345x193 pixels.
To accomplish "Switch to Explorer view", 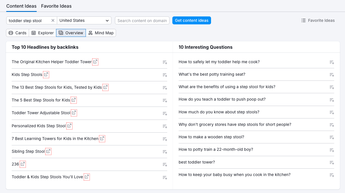I will (42, 33).
